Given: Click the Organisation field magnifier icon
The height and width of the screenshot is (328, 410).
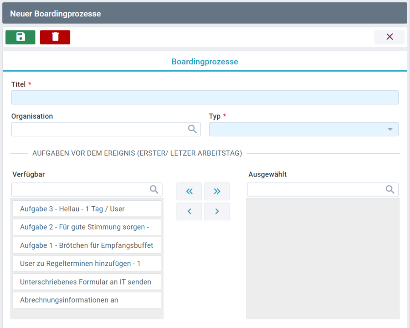Looking at the screenshot, I should coord(193,129).
